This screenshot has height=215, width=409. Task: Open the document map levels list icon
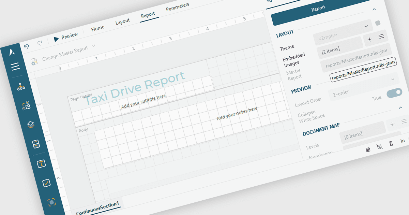coord(404,121)
